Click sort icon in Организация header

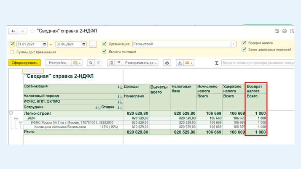(120, 87)
